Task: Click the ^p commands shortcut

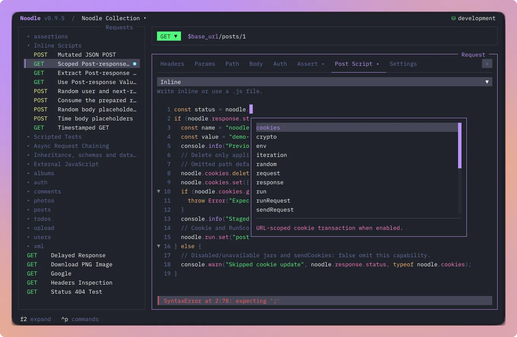Action: pos(80,319)
